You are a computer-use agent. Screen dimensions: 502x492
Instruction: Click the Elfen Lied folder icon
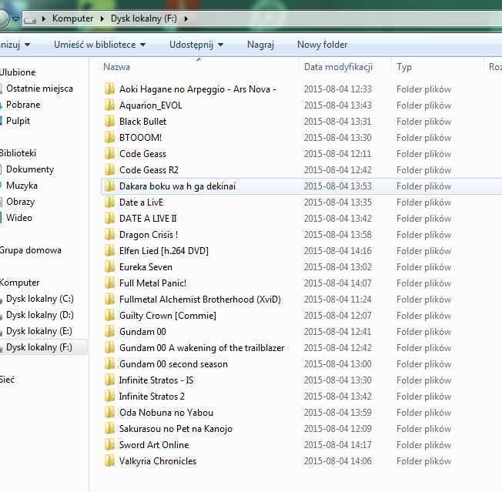109,250
